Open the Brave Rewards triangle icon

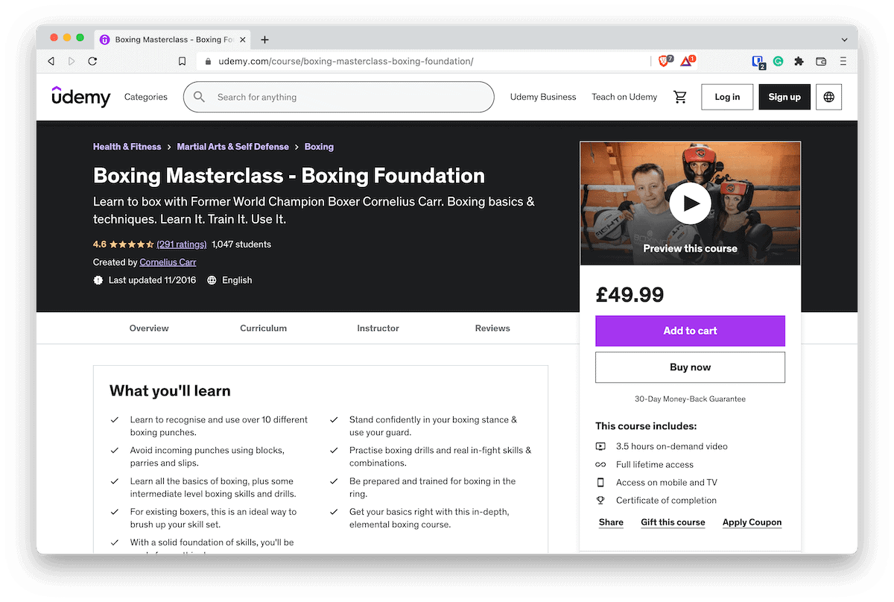click(687, 62)
